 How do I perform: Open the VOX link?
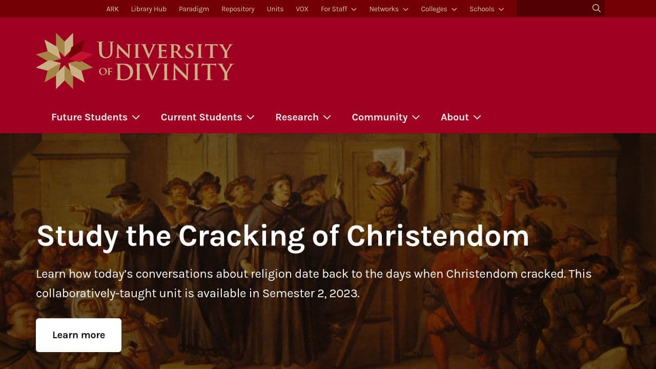[x=302, y=9]
